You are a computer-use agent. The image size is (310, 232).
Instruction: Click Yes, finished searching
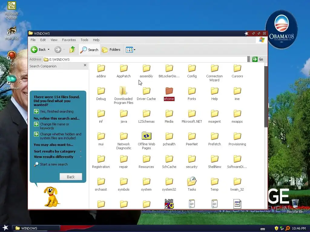[54, 111]
